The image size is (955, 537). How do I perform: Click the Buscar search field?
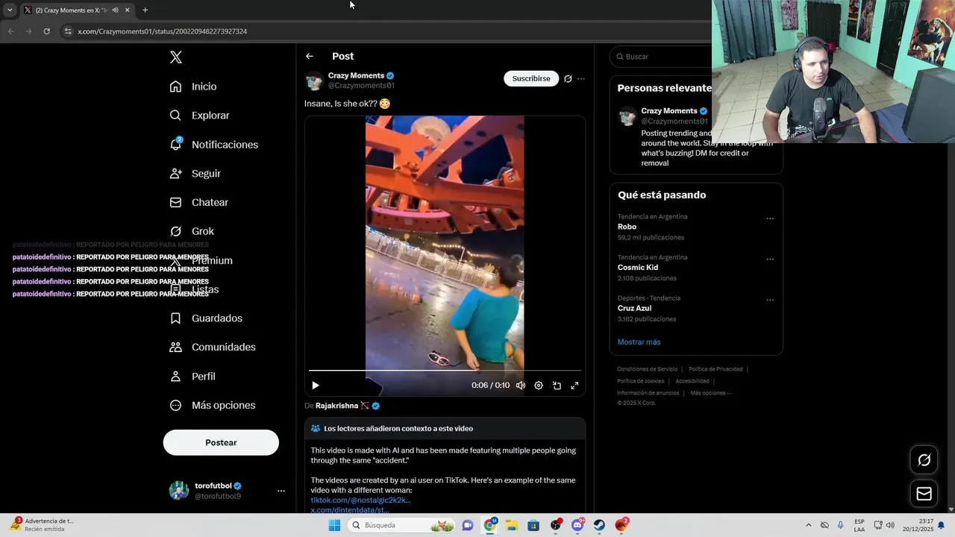tap(661, 57)
